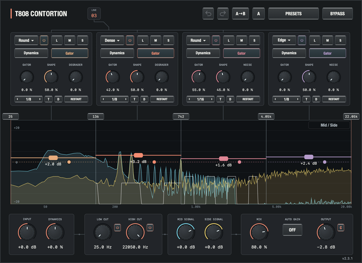The height and width of the screenshot is (263, 362).
Task: Toggle the High Cut power icon
Action: (150, 228)
